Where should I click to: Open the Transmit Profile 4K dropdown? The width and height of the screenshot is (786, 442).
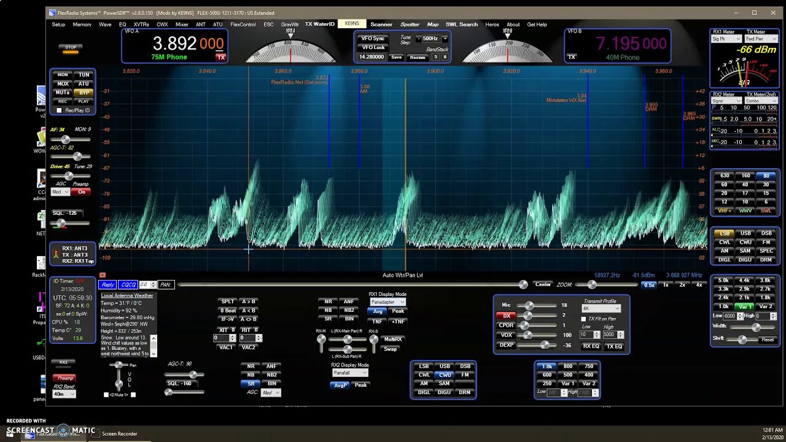click(601, 309)
